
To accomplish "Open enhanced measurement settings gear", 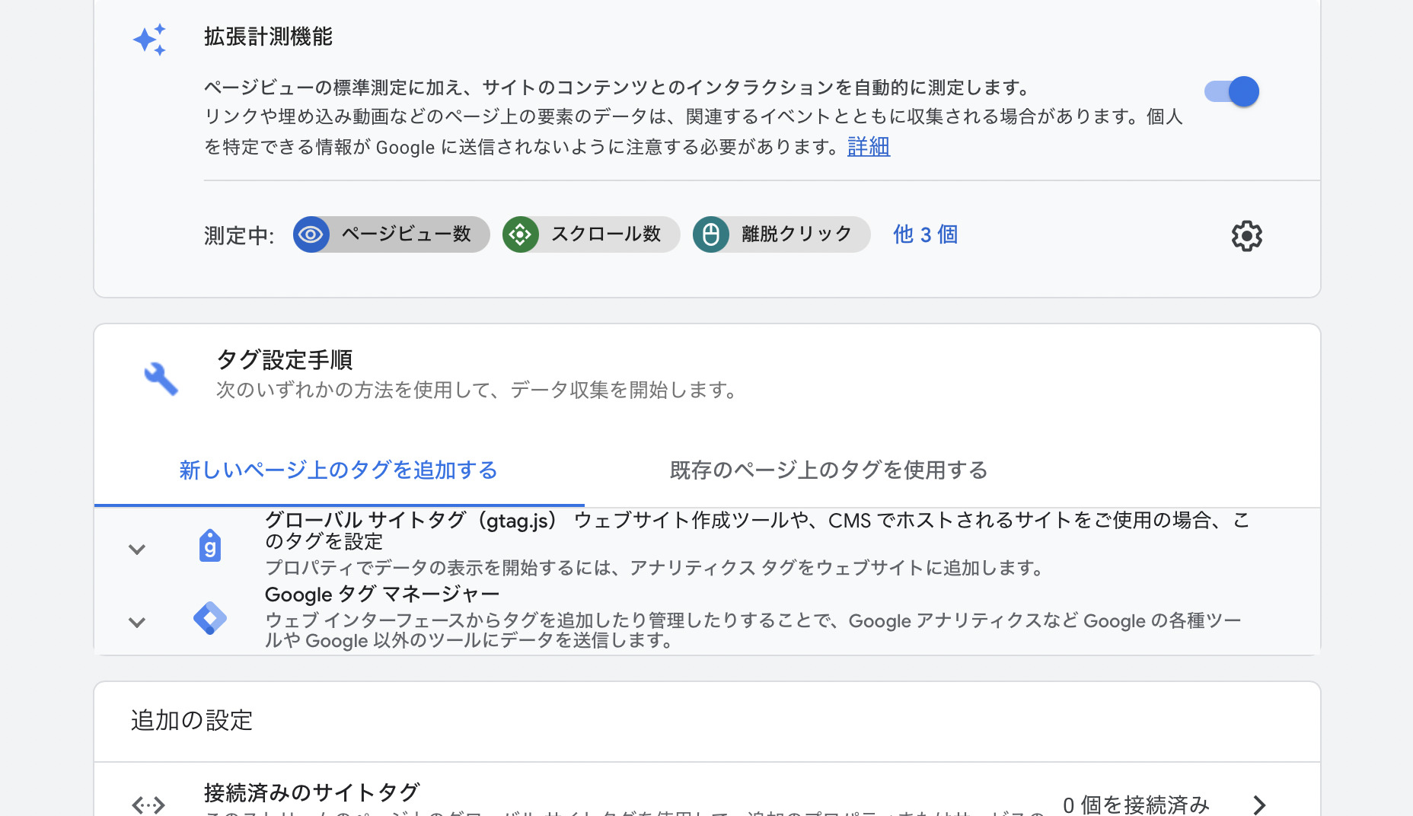I will (1247, 236).
